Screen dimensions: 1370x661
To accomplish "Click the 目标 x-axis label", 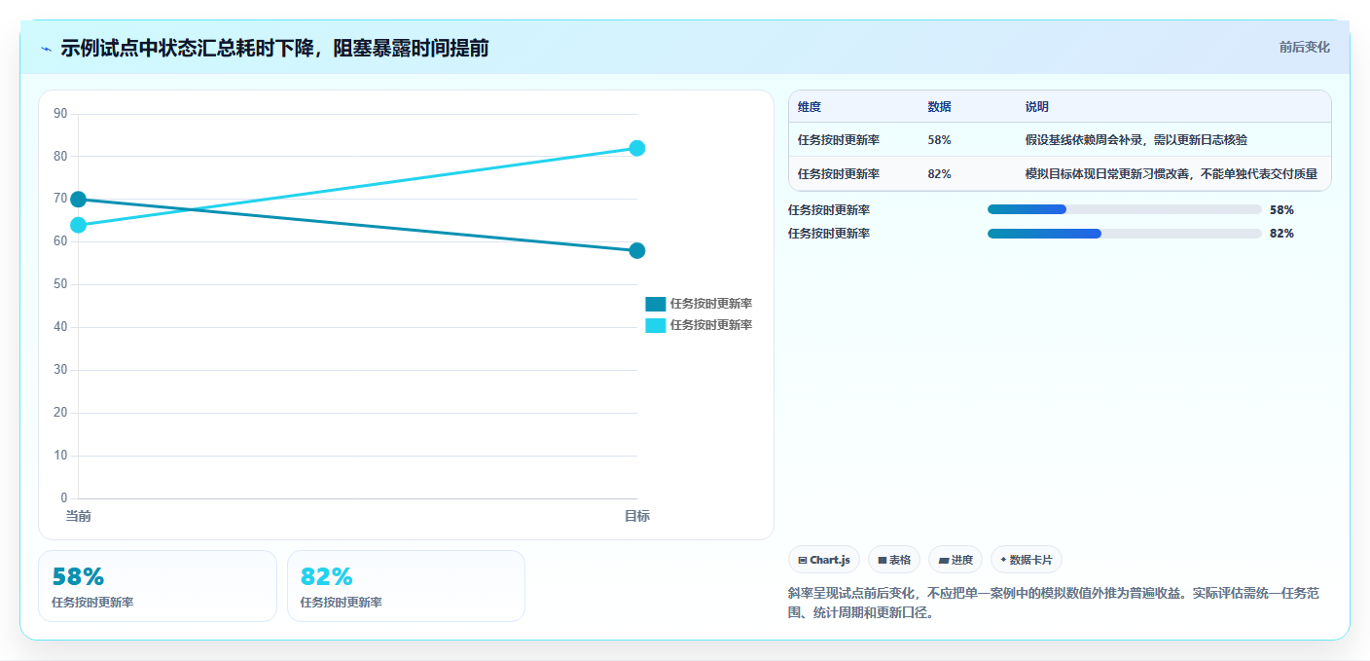I will (x=637, y=516).
